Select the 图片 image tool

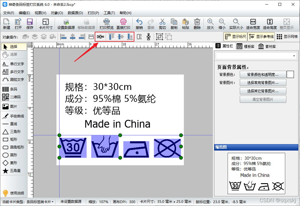click(13, 107)
